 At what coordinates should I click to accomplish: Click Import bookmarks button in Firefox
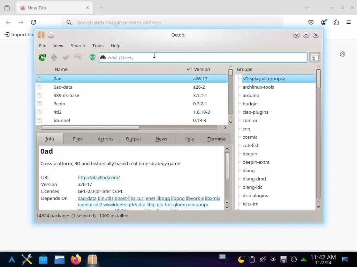tap(19, 34)
